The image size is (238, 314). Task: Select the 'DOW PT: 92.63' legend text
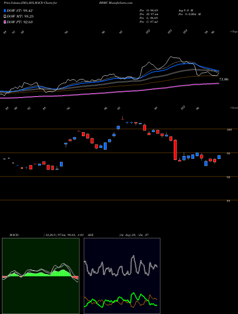20,22
